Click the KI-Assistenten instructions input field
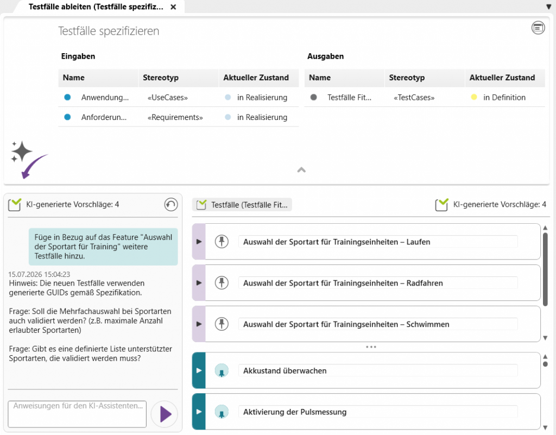This screenshot has height=435, width=556. 77,414
